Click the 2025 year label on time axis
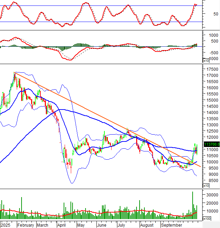The image size is (220, 228). click(x=6, y=225)
